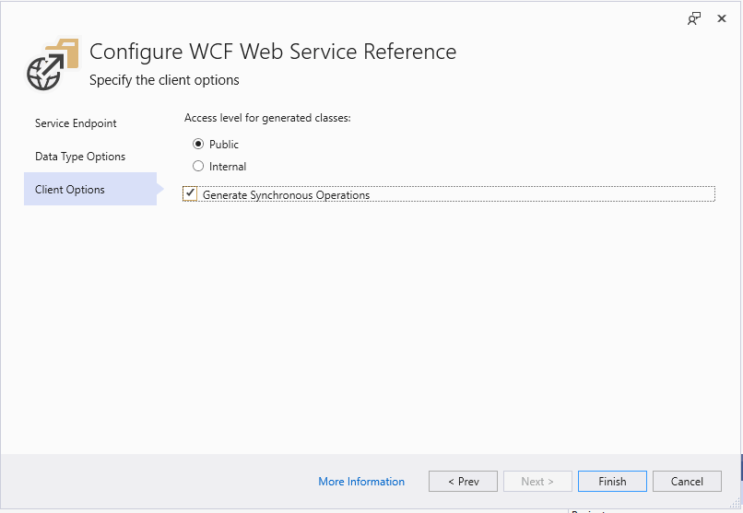This screenshot has width=743, height=513.
Task: Go back with the Prev button
Action: coord(463,482)
